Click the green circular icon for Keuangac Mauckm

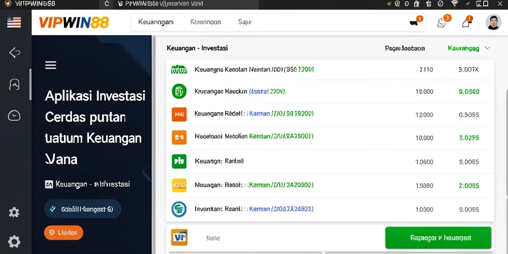click(179, 91)
